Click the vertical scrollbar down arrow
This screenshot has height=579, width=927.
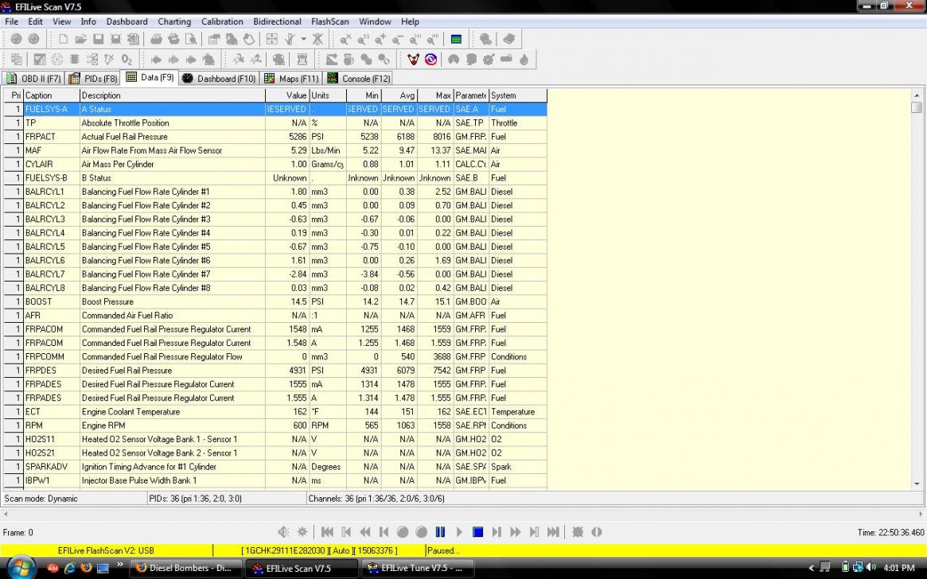(x=917, y=483)
